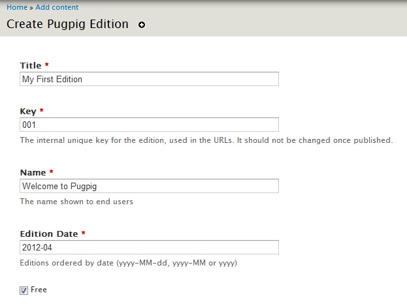The image size is (407, 304).
Task: Add this page to shortcuts with plus icon
Action: (142, 25)
